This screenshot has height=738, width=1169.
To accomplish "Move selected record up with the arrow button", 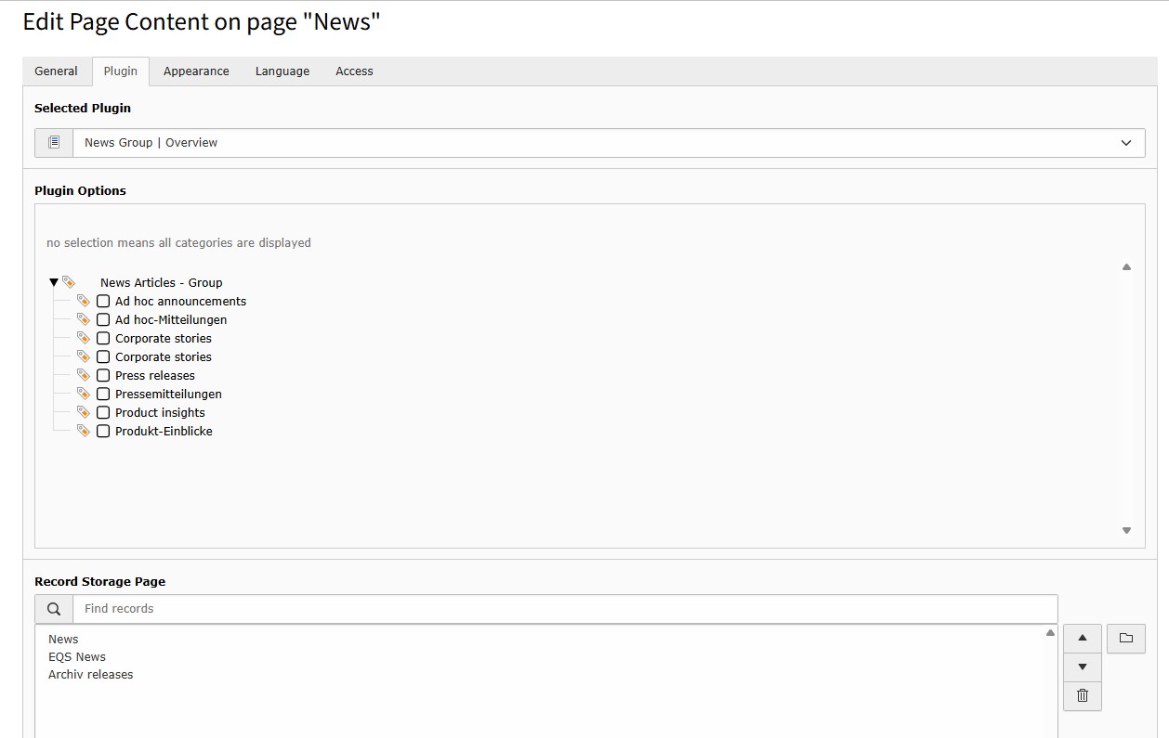I will [x=1082, y=639].
